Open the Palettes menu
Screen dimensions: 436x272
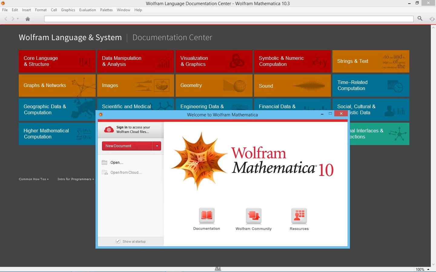click(106, 10)
